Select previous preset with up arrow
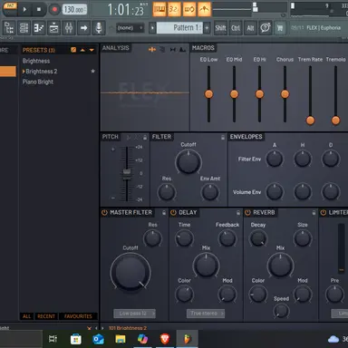Screen dimensions: 348x348 pos(82,50)
